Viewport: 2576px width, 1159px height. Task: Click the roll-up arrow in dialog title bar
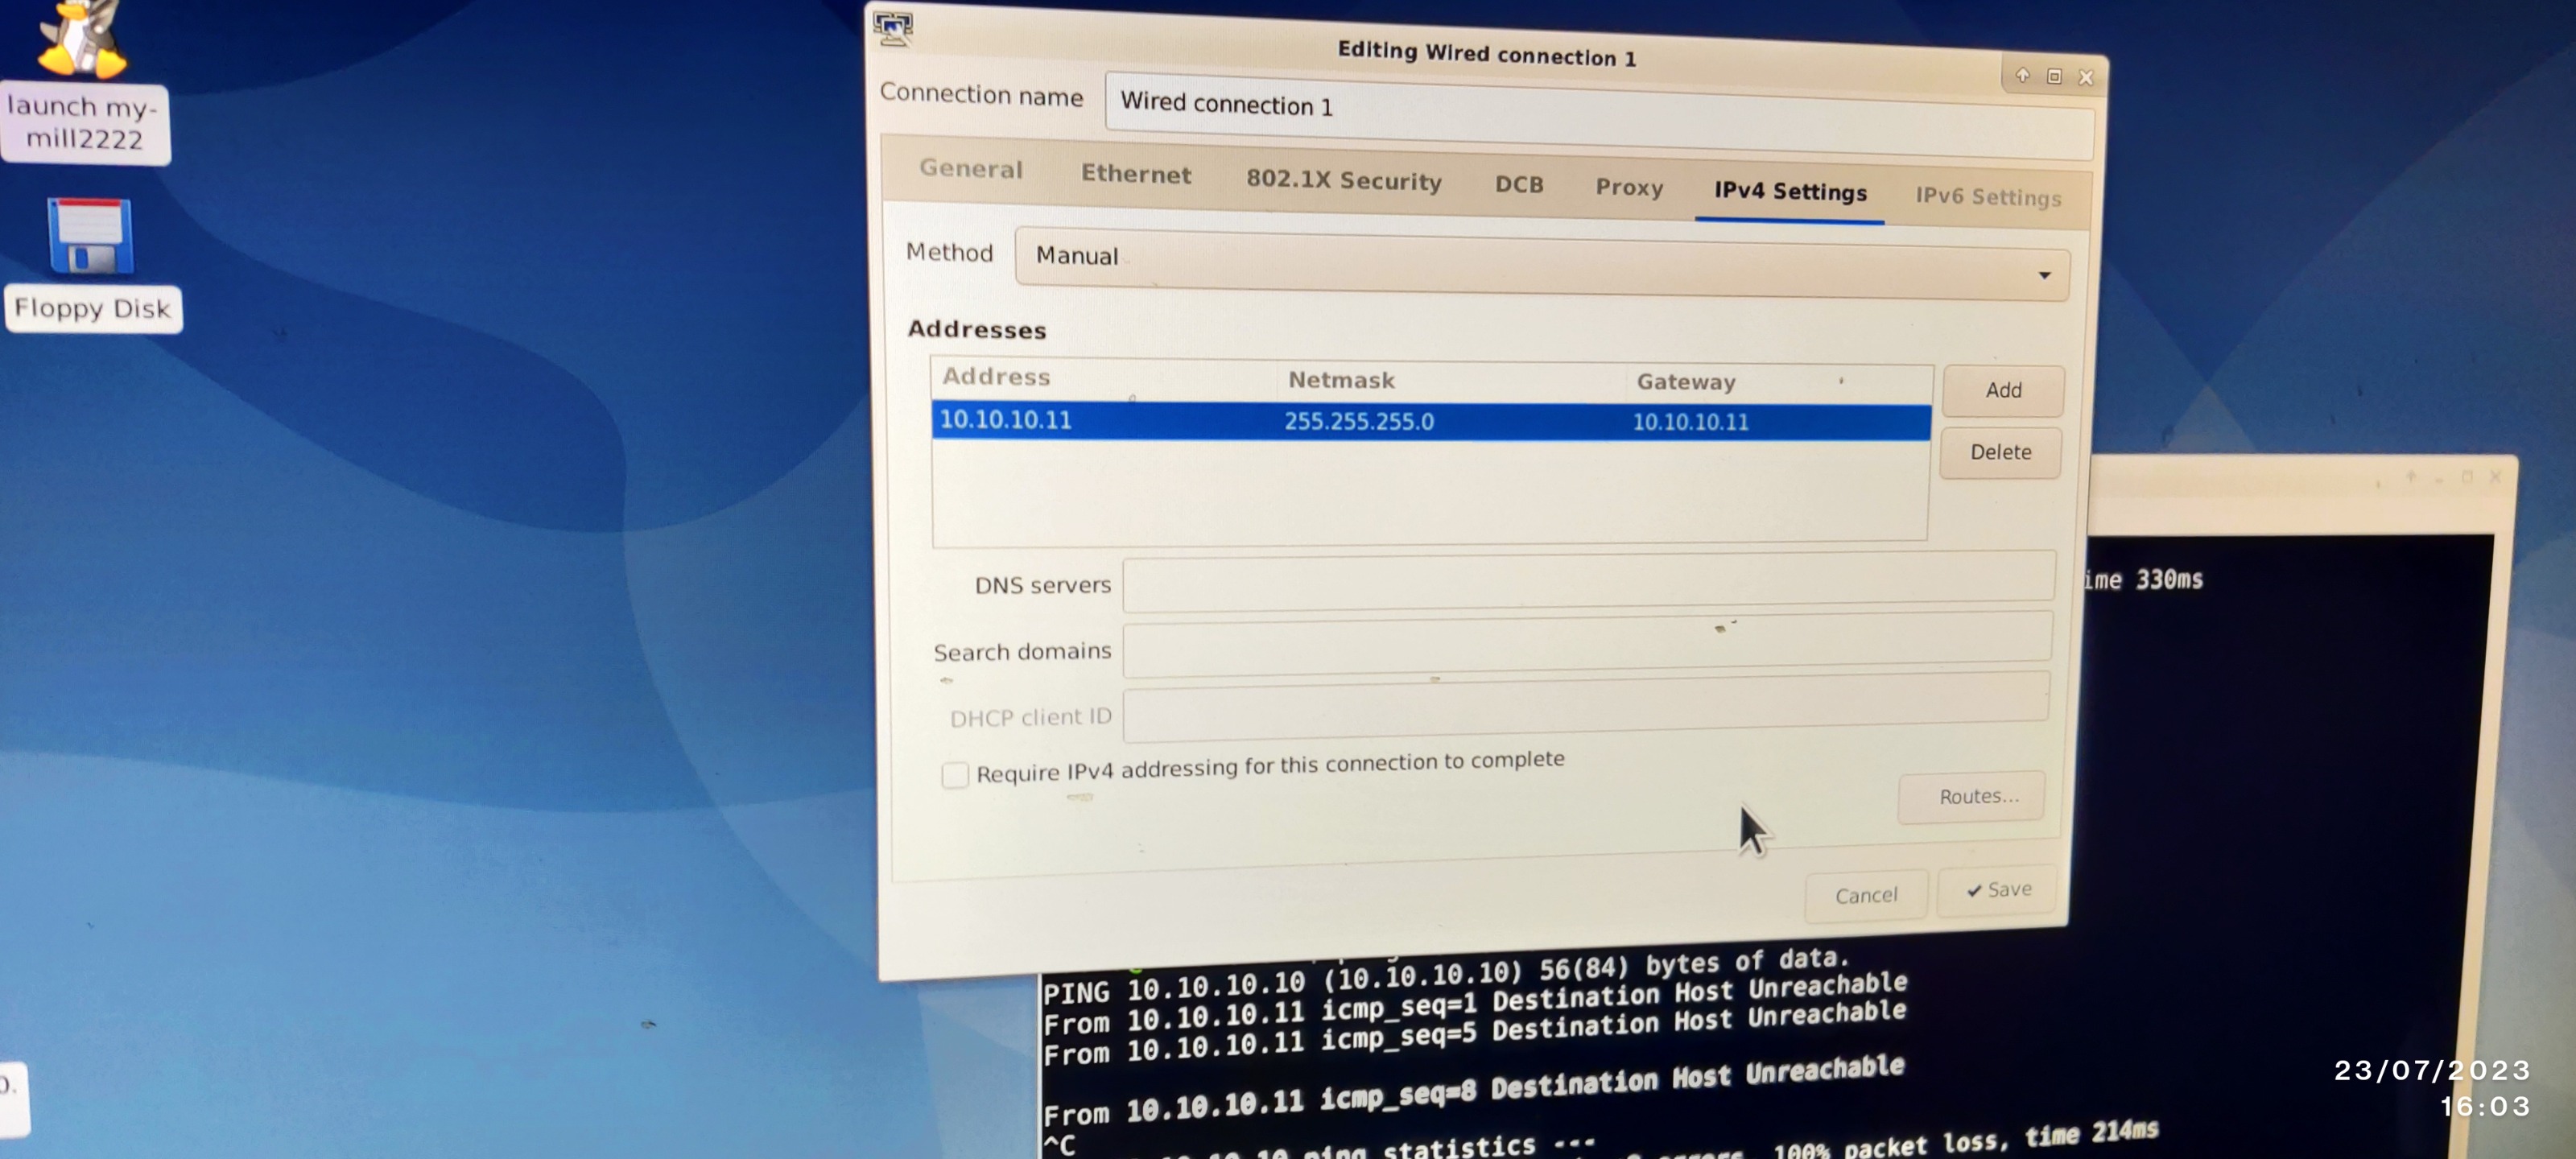point(2022,75)
